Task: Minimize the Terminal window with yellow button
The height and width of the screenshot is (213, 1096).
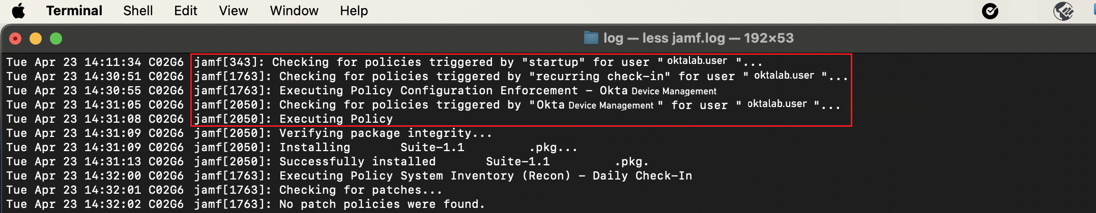Action: tap(36, 39)
